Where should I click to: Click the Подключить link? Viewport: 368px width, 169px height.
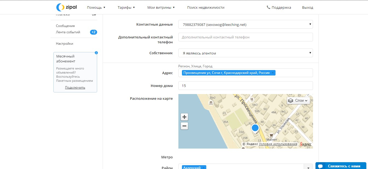(x=75, y=87)
